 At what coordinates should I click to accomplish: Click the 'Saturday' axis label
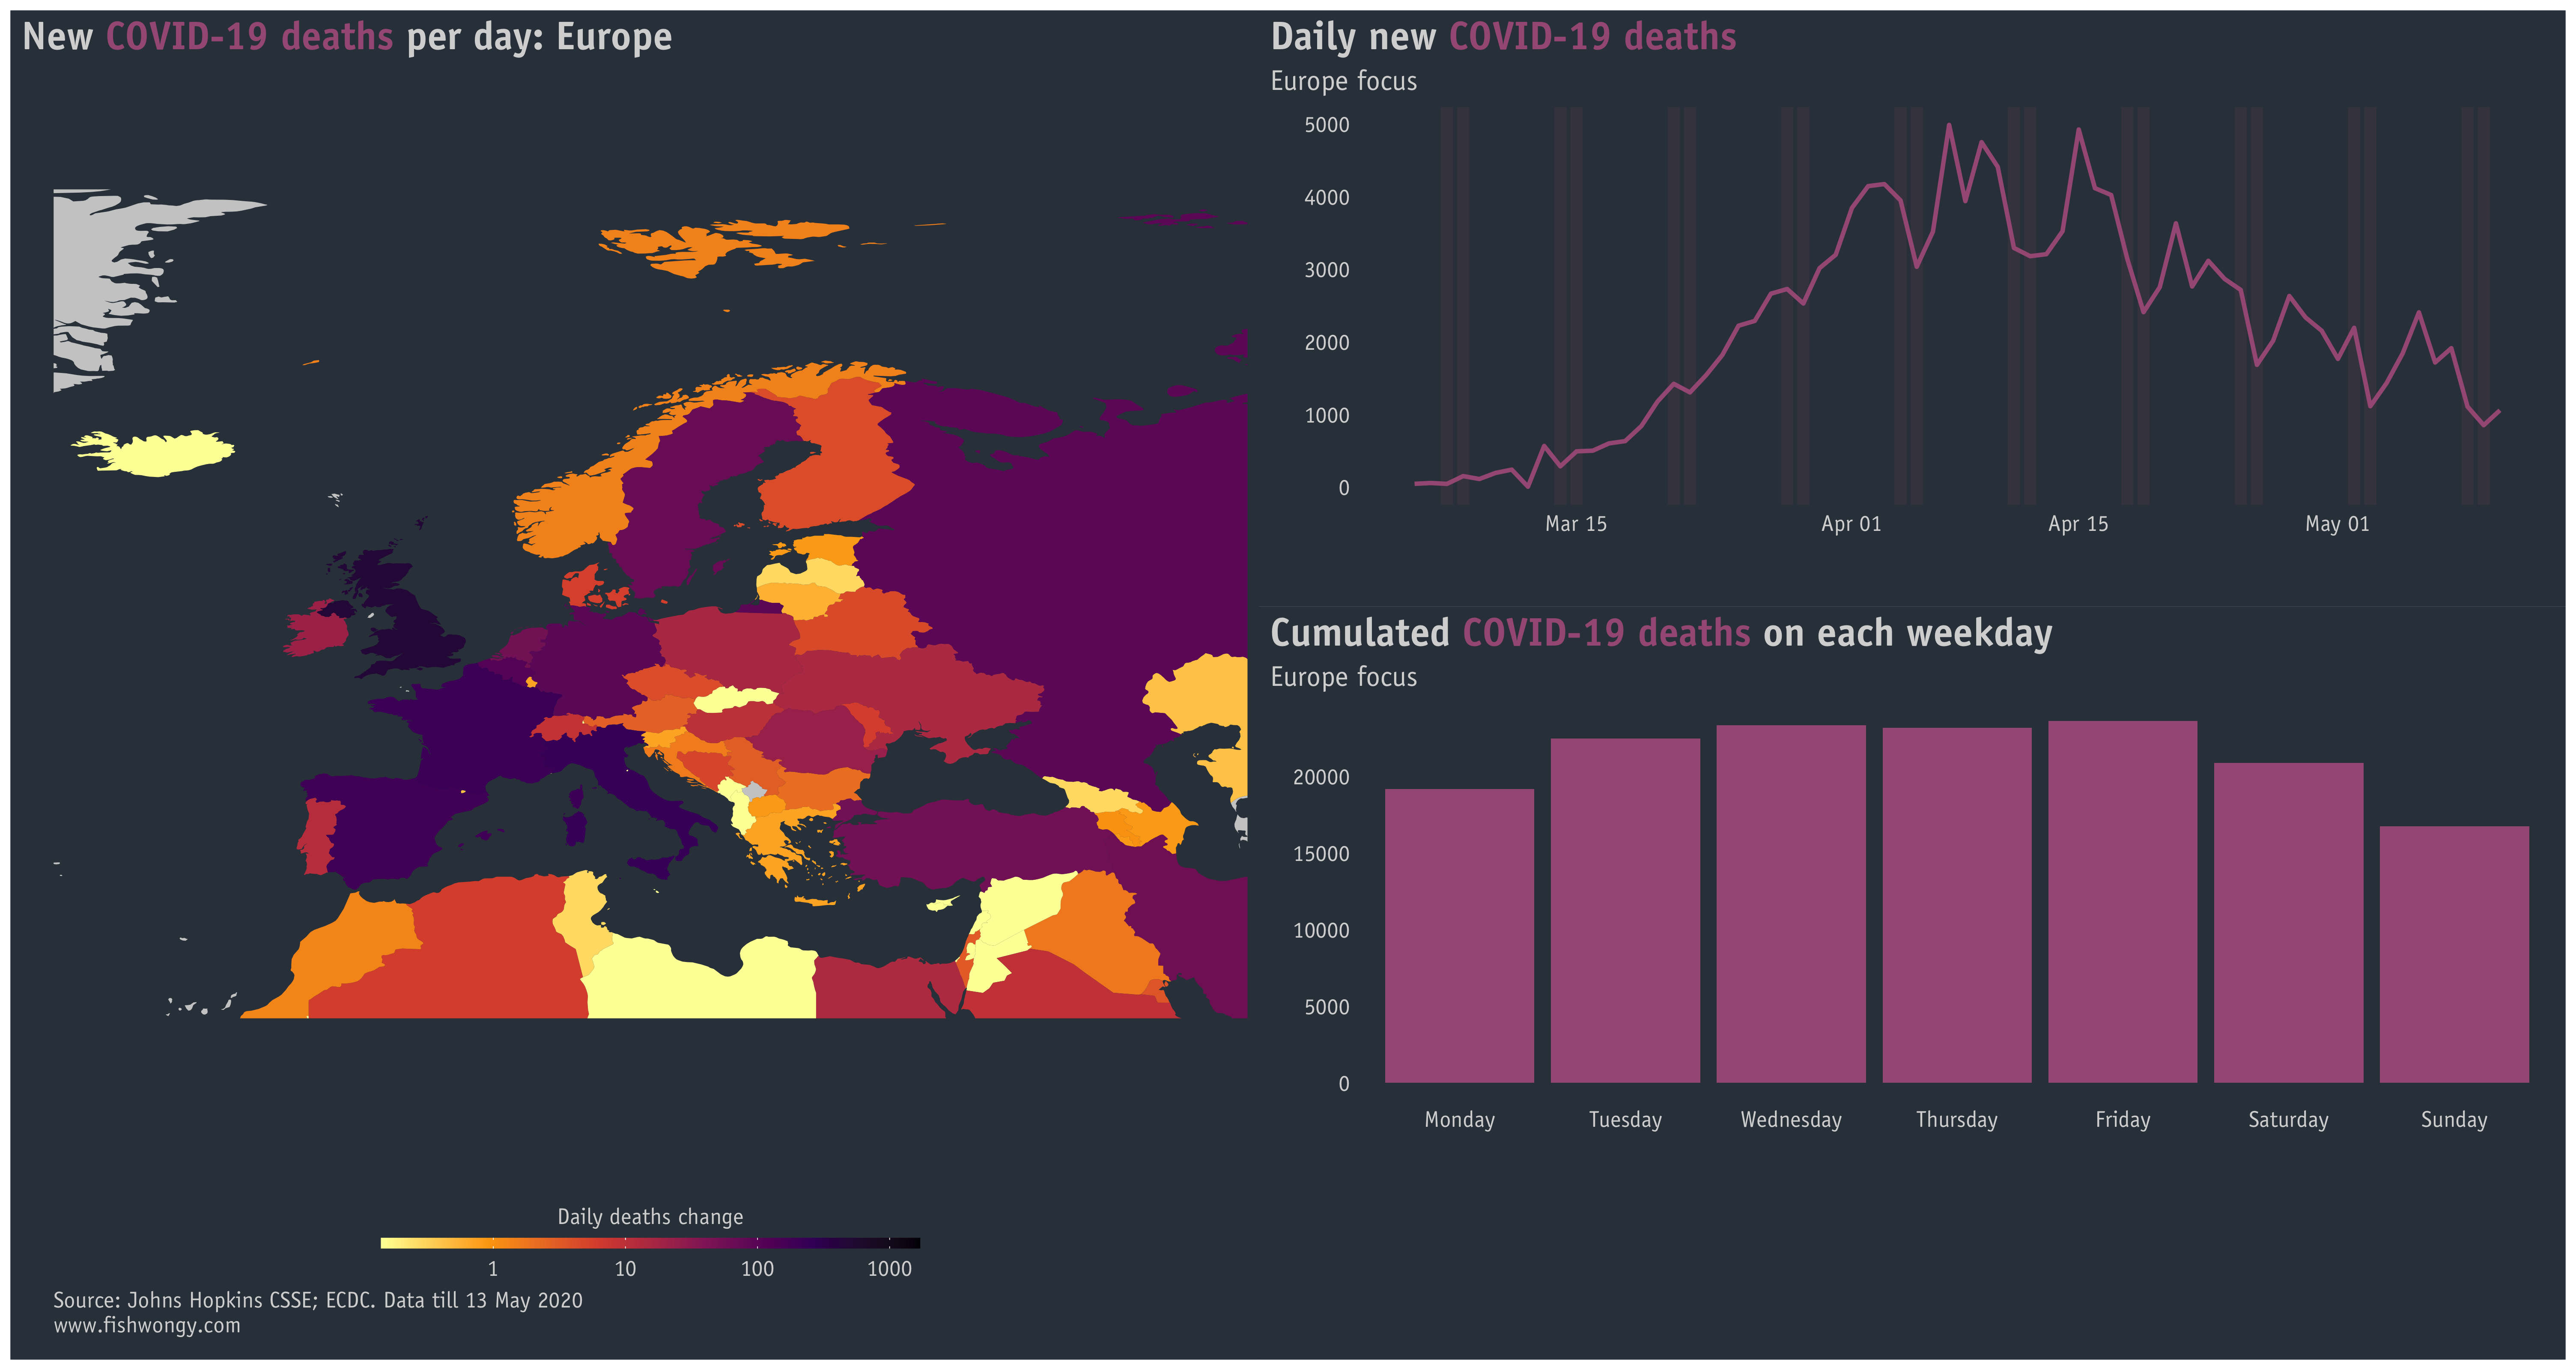coord(2289,1120)
